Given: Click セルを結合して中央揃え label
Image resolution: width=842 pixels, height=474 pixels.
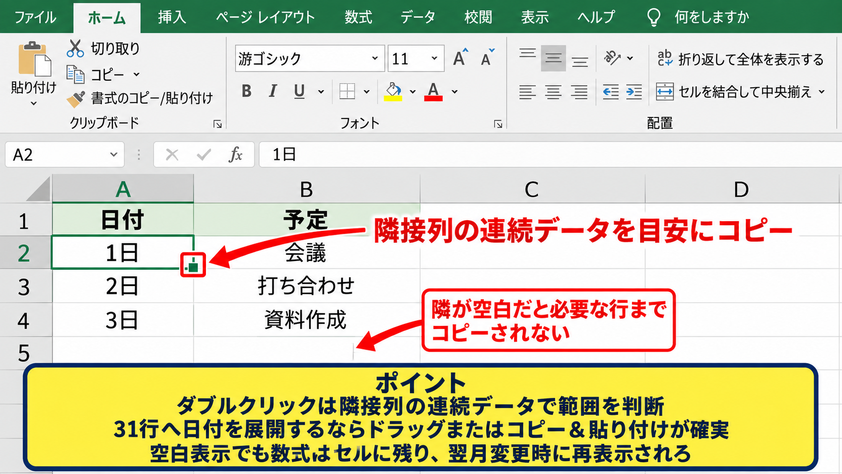Looking at the screenshot, I should (745, 92).
